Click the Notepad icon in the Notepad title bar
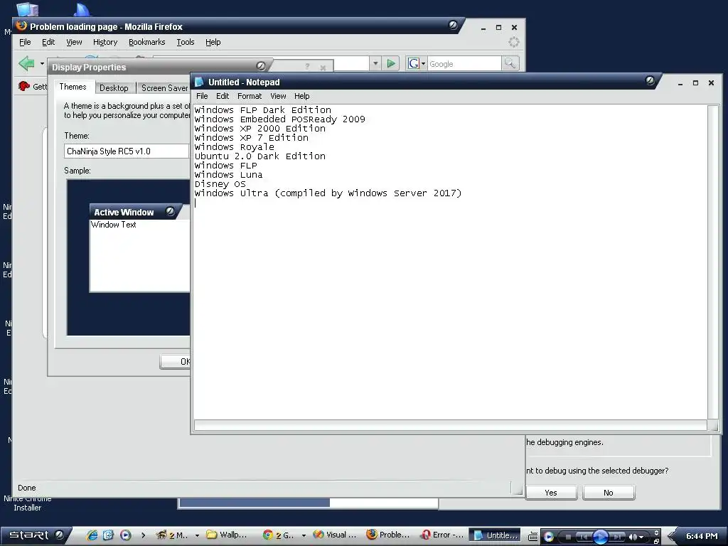 click(x=199, y=82)
